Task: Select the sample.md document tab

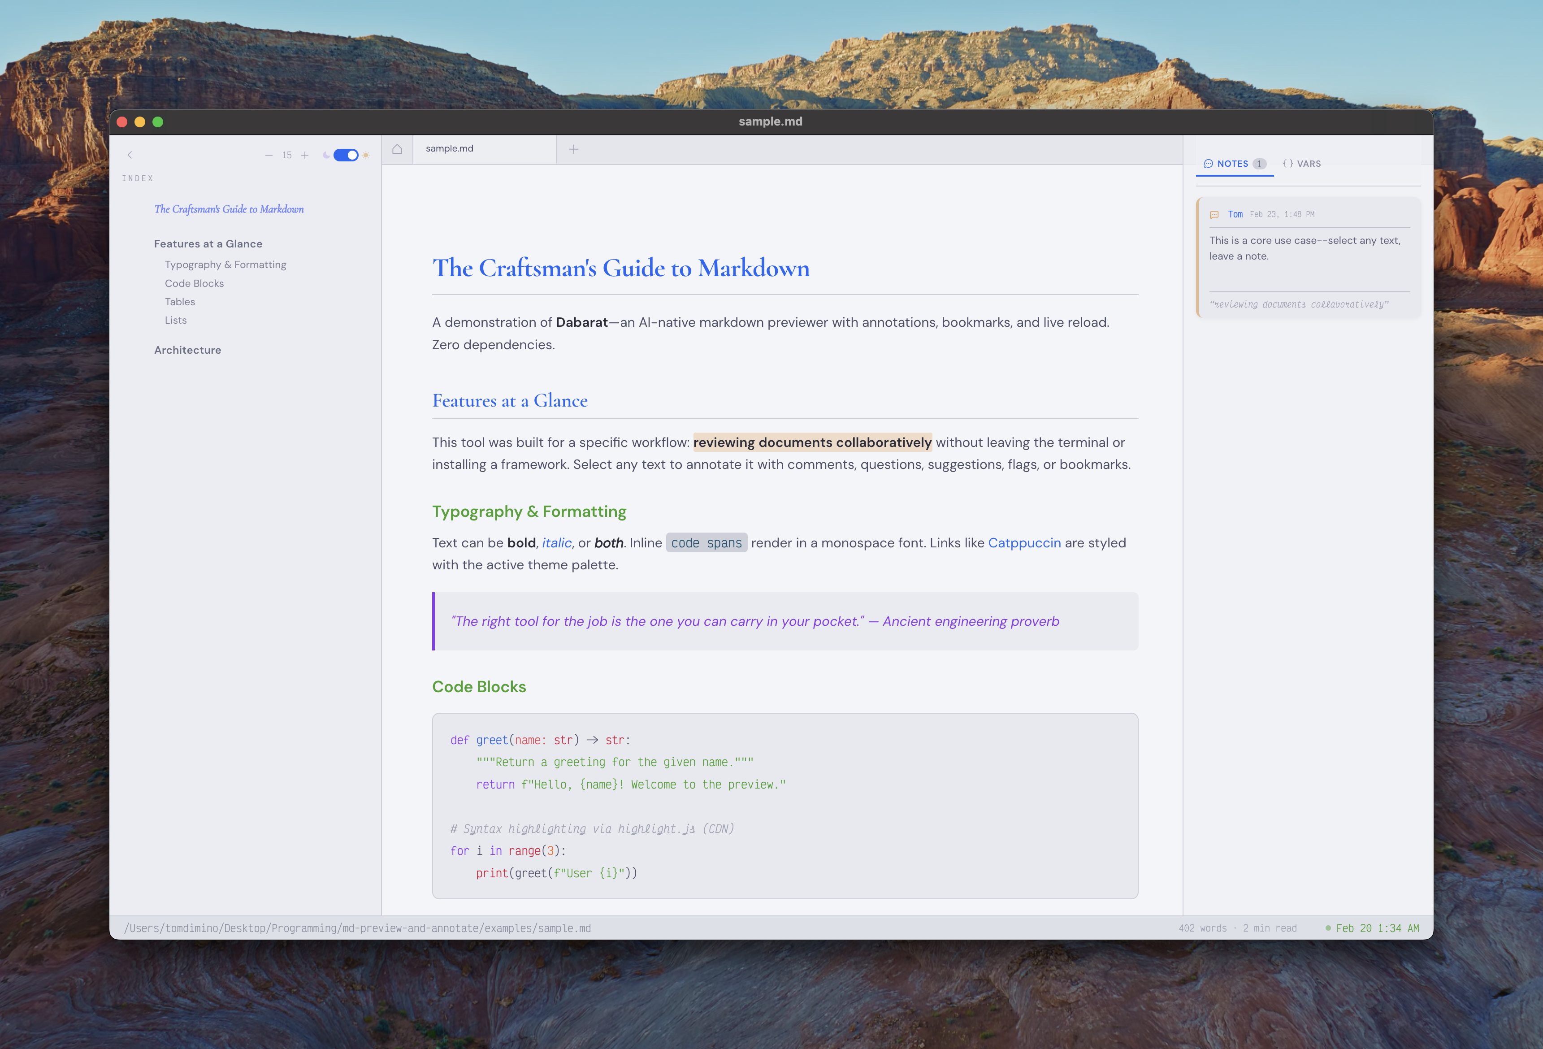Action: (x=450, y=149)
